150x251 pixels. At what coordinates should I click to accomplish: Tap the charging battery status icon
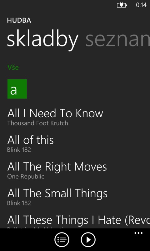tap(122, 5)
